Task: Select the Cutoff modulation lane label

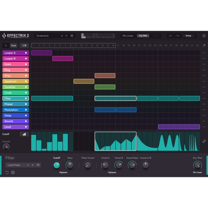Action: 6,134
